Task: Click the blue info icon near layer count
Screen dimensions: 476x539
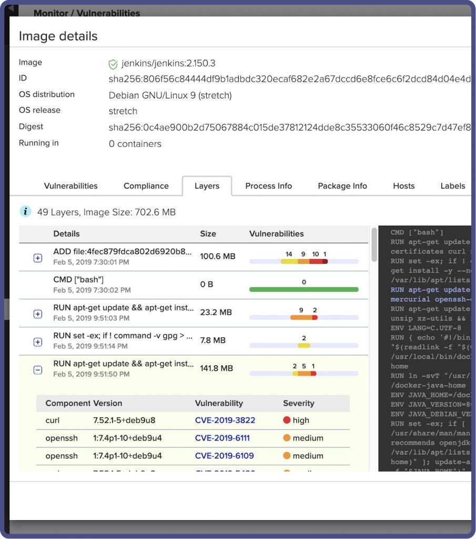Action: point(25,212)
